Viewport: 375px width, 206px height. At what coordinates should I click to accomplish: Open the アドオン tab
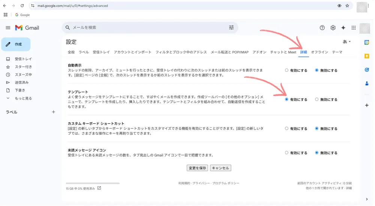[259, 52]
